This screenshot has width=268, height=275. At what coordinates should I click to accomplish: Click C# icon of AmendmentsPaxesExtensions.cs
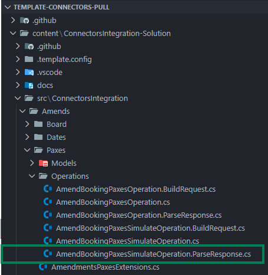point(43,267)
